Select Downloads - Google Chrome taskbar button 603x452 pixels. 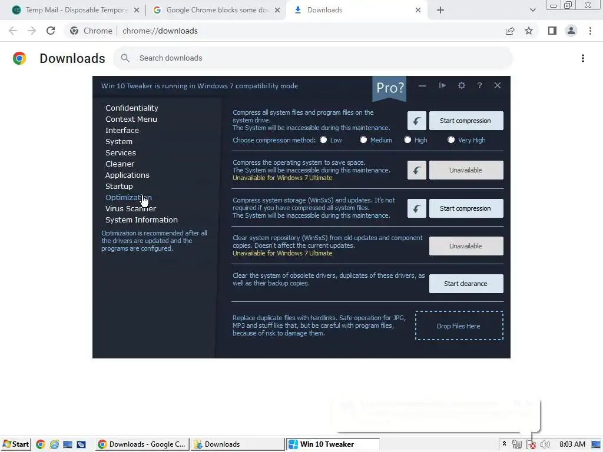click(143, 444)
